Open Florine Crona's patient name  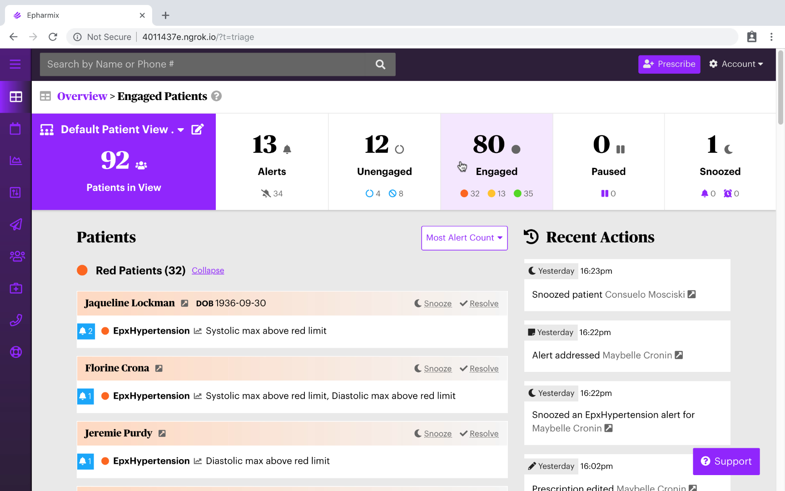pyautogui.click(x=117, y=368)
